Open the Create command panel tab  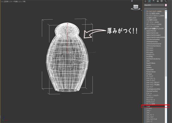click(x=145, y=1)
